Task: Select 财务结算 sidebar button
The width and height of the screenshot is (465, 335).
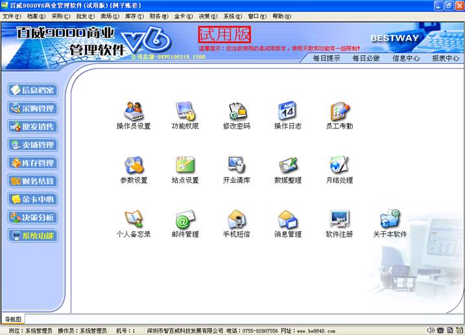Action: click(x=32, y=181)
